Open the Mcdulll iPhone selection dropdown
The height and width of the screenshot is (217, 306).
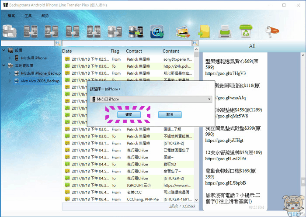pyautogui.click(x=151, y=99)
